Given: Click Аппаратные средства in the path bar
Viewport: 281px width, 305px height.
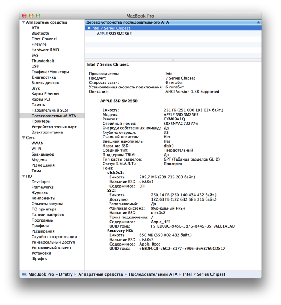Looking at the screenshot, I should [101, 274].
